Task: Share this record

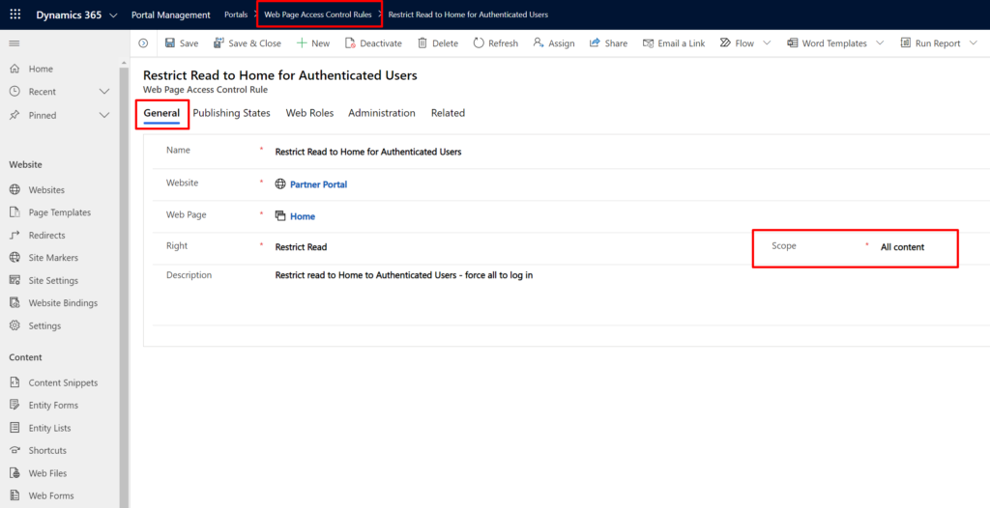Action: 609,43
